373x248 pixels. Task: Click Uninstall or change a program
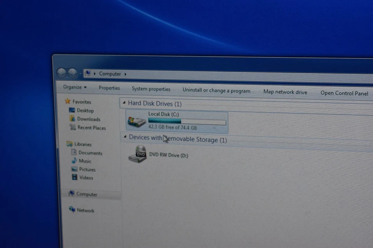pos(216,91)
